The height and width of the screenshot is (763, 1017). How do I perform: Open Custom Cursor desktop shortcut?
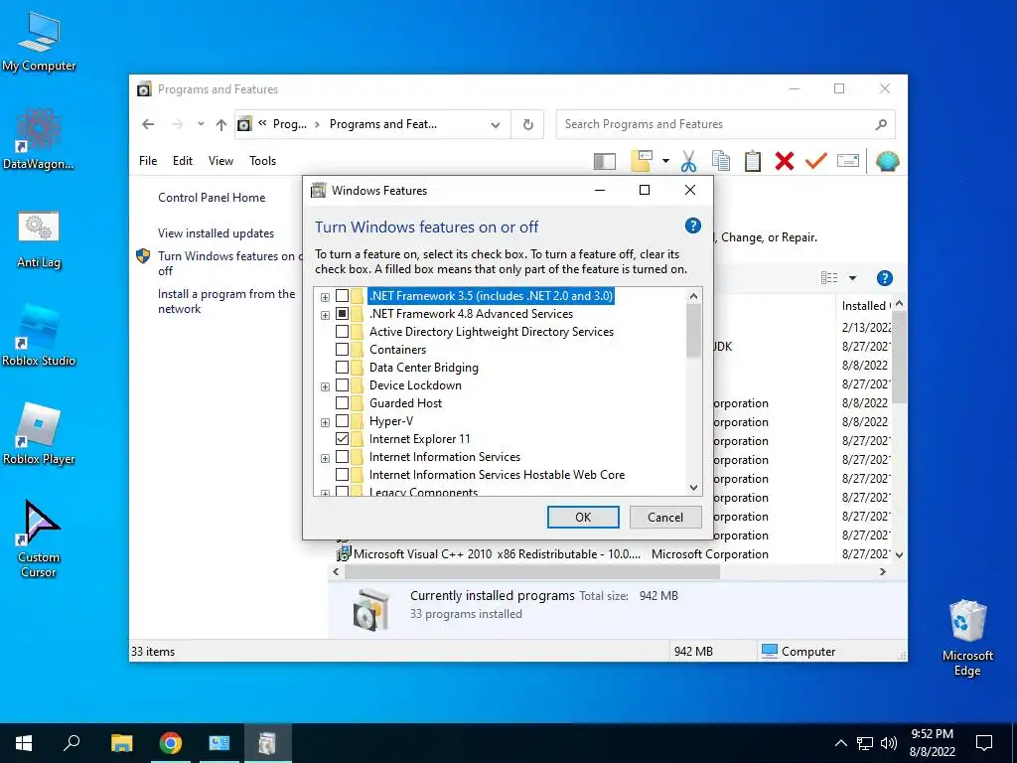(39, 538)
